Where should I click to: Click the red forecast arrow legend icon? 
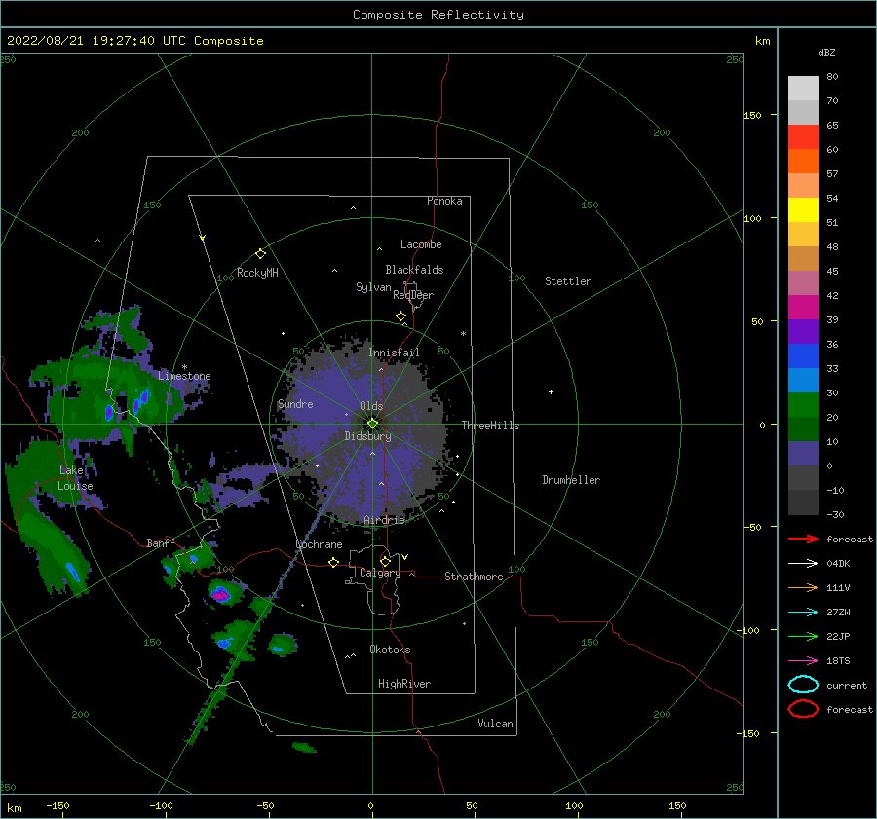point(803,539)
